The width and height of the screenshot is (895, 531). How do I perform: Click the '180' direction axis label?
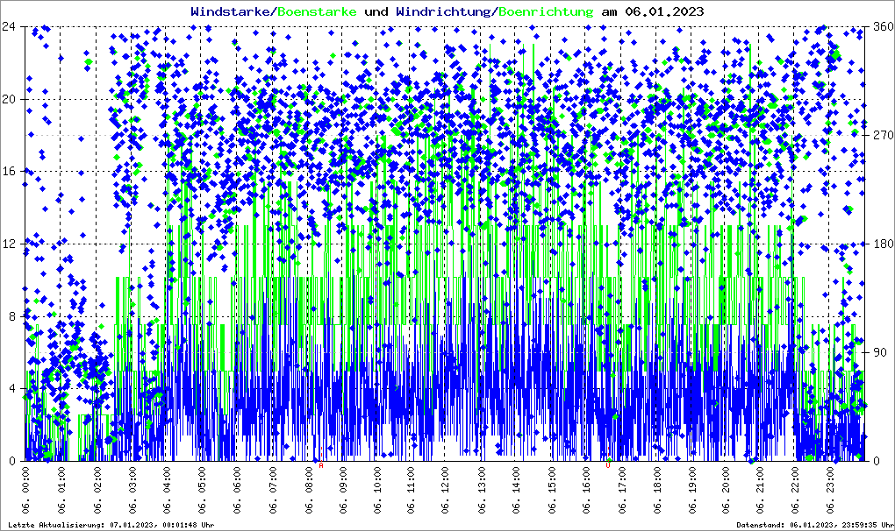tap(883, 244)
